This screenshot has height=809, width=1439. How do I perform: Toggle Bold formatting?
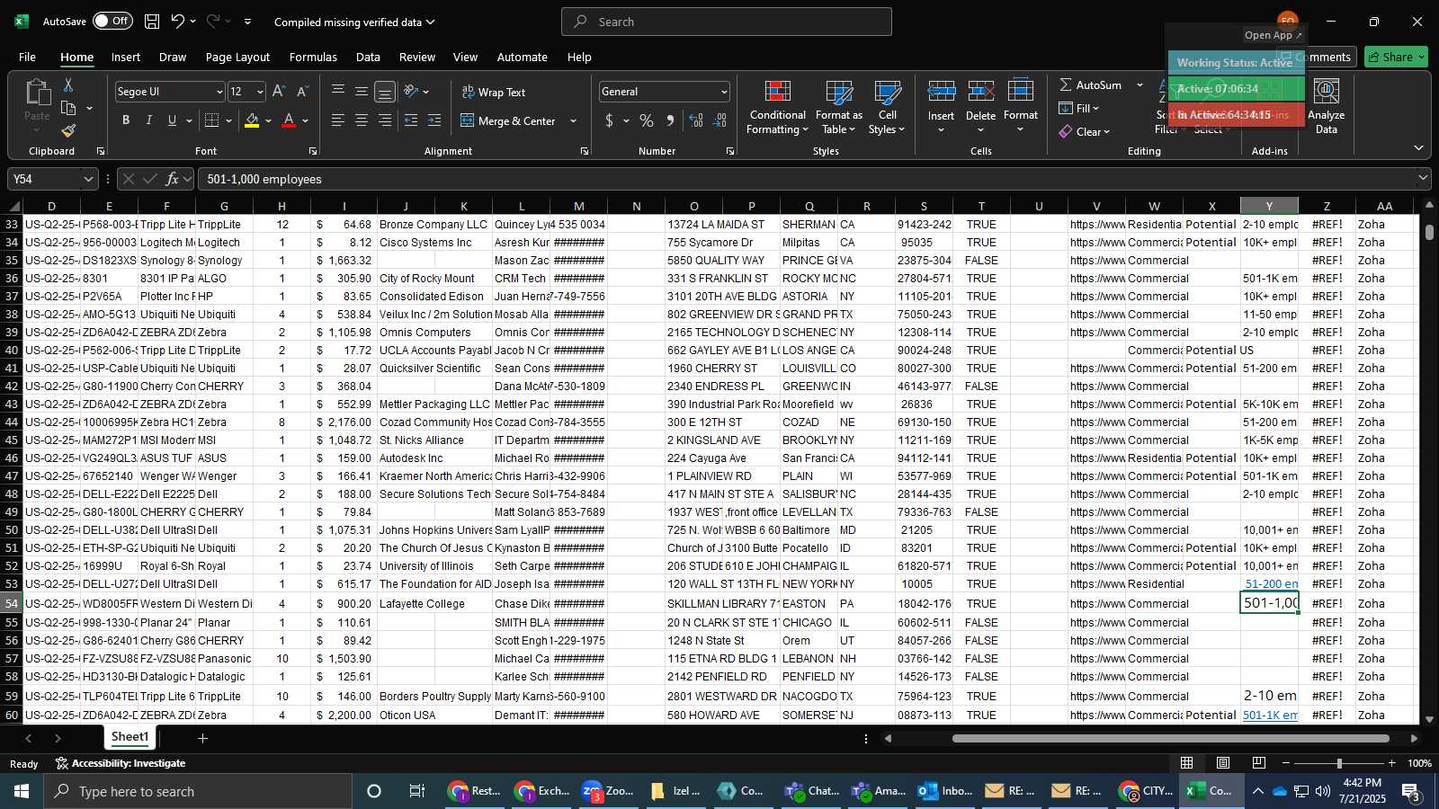click(x=126, y=120)
